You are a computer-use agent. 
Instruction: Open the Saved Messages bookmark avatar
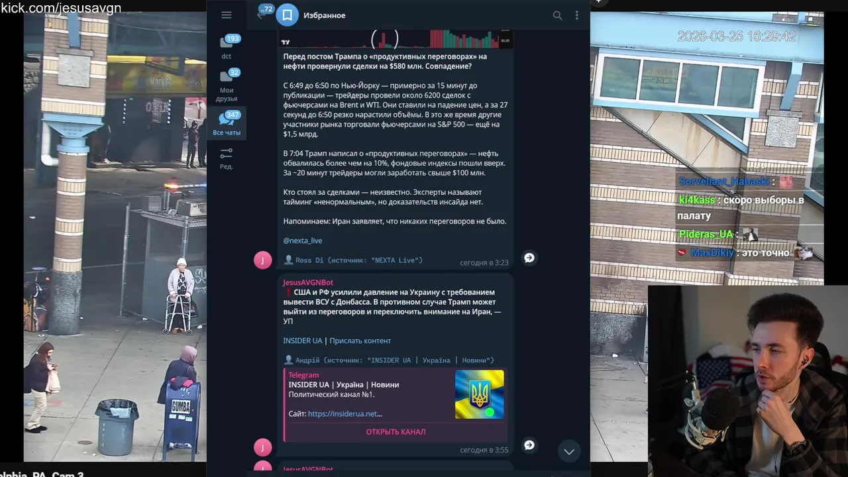pos(288,15)
